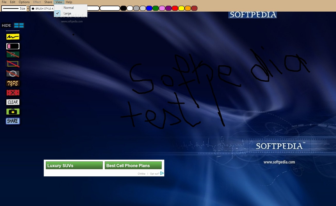Open the Edit menu
This screenshot has width=336, height=206.
(x=13, y=2)
